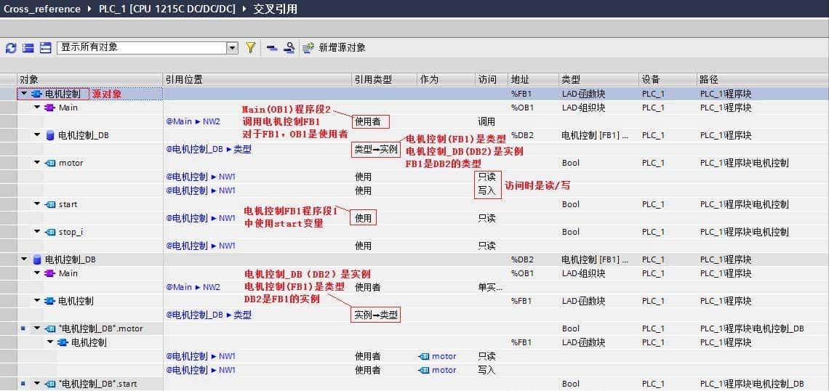Collapse the stop_i variable tree node
This screenshot has width=829, height=391.
(x=37, y=232)
